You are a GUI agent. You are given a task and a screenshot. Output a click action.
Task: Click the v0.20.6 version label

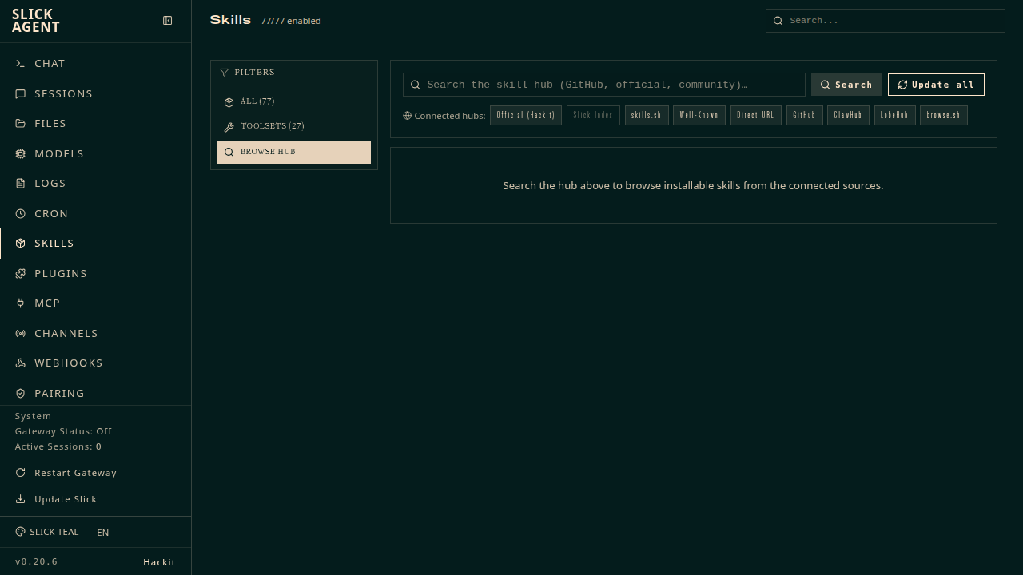(37, 562)
